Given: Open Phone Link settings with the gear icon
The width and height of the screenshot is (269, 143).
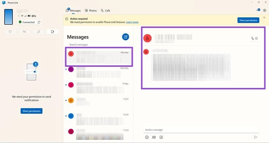Looking at the screenshot, I should point(265,10).
